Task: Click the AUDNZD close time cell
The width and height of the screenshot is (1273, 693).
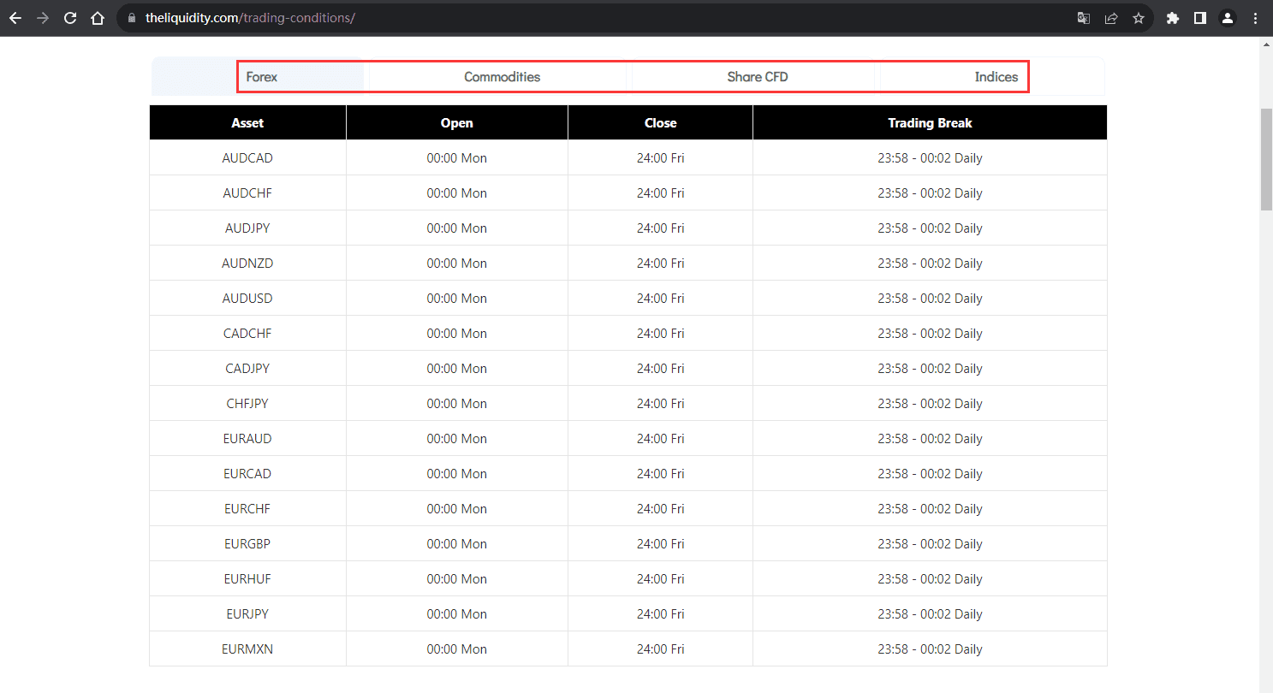Action: pyautogui.click(x=660, y=264)
